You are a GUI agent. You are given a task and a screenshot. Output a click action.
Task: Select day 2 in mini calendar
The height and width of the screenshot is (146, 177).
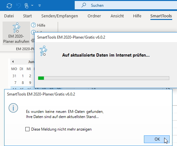(30, 76)
